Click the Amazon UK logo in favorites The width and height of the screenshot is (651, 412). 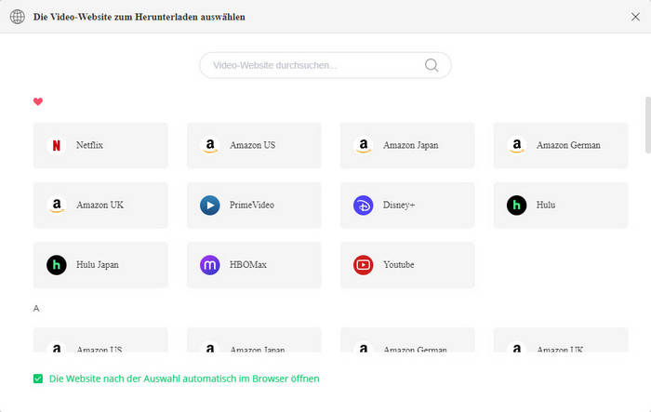pyautogui.click(x=57, y=206)
